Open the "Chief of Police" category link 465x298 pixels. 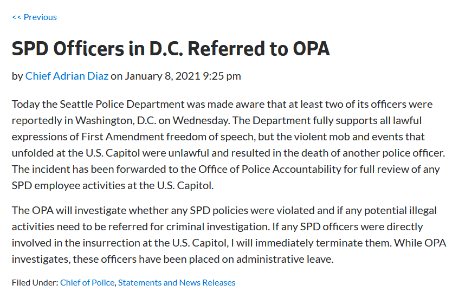[x=87, y=282]
